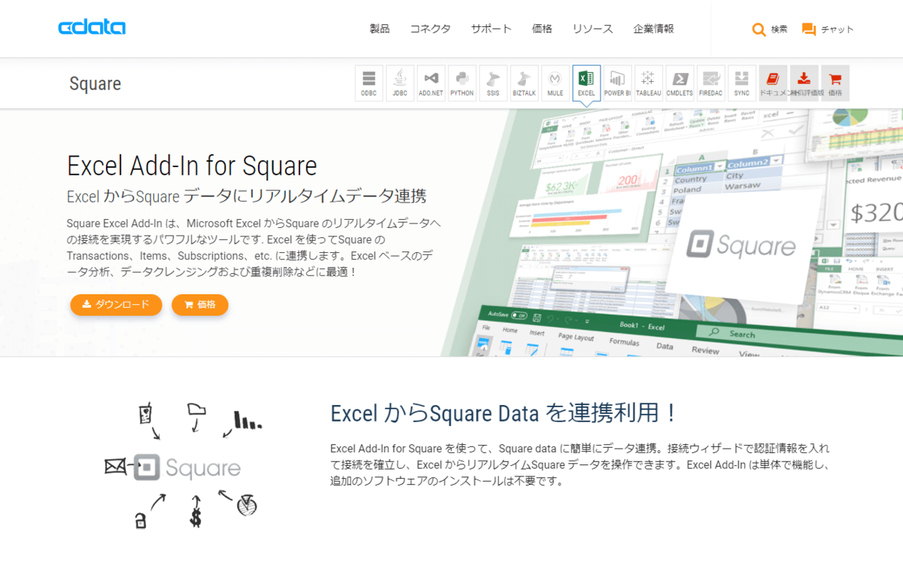Open the Tableau connector icon
This screenshot has width=903, height=566.
click(x=649, y=84)
